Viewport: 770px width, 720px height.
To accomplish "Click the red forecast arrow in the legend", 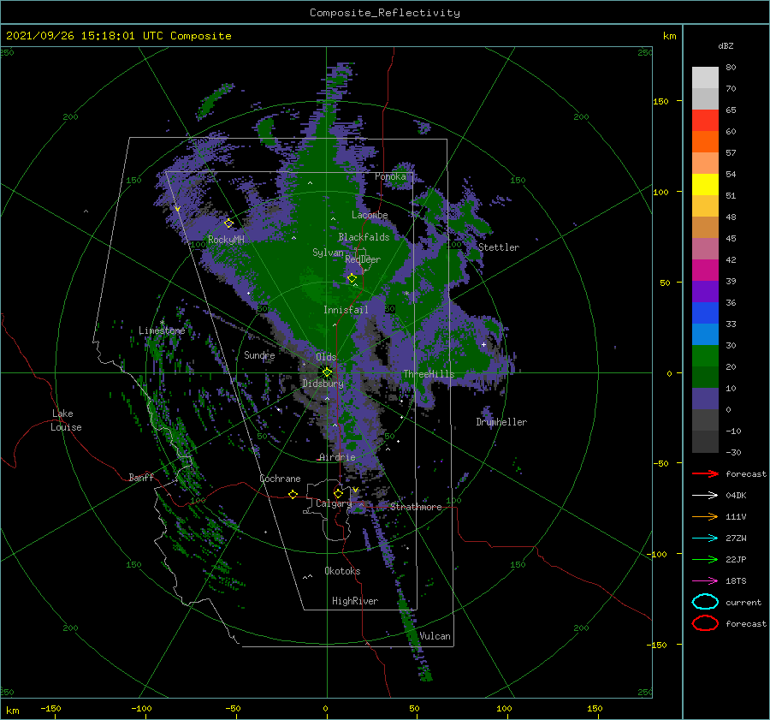I will (x=705, y=473).
